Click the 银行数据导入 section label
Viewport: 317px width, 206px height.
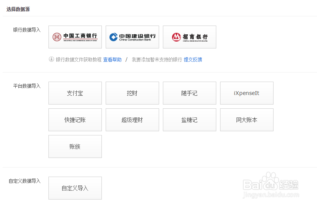click(x=27, y=30)
